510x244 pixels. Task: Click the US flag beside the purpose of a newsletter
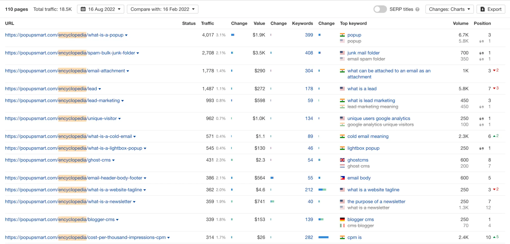pos(342,201)
